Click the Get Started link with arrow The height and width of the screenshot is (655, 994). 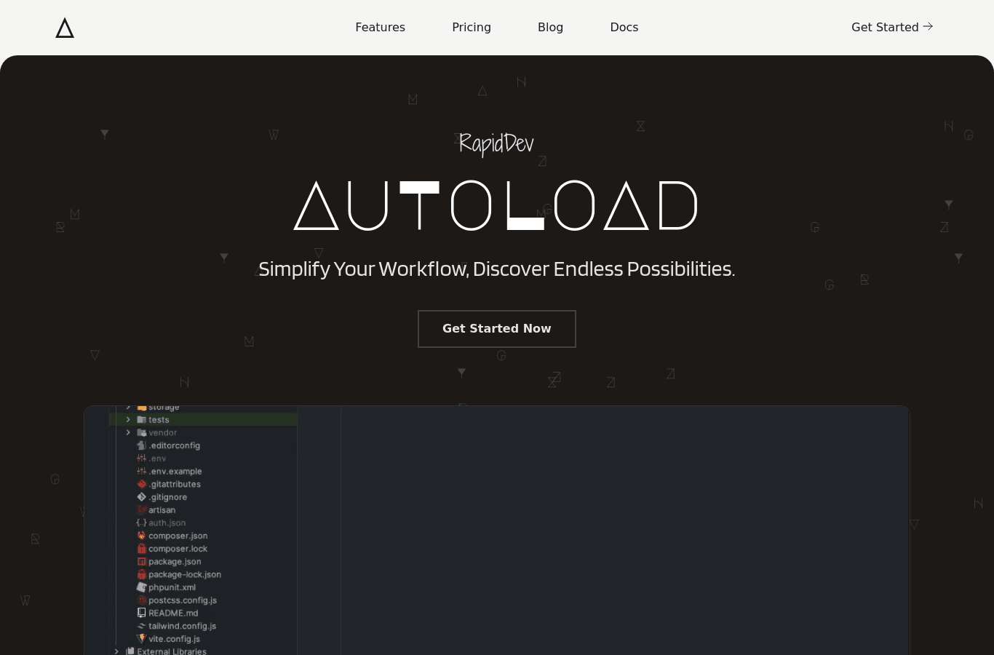pyautogui.click(x=892, y=27)
